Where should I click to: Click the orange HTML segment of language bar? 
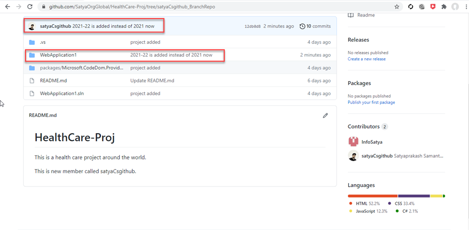(373, 196)
